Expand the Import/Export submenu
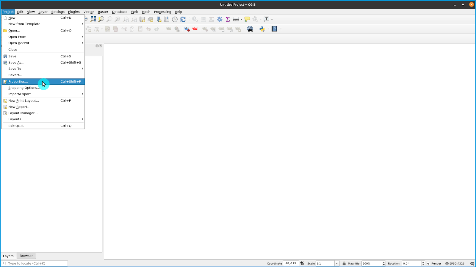The height and width of the screenshot is (267, 476). [x=43, y=94]
